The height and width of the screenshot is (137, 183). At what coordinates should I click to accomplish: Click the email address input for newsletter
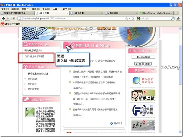143,57
